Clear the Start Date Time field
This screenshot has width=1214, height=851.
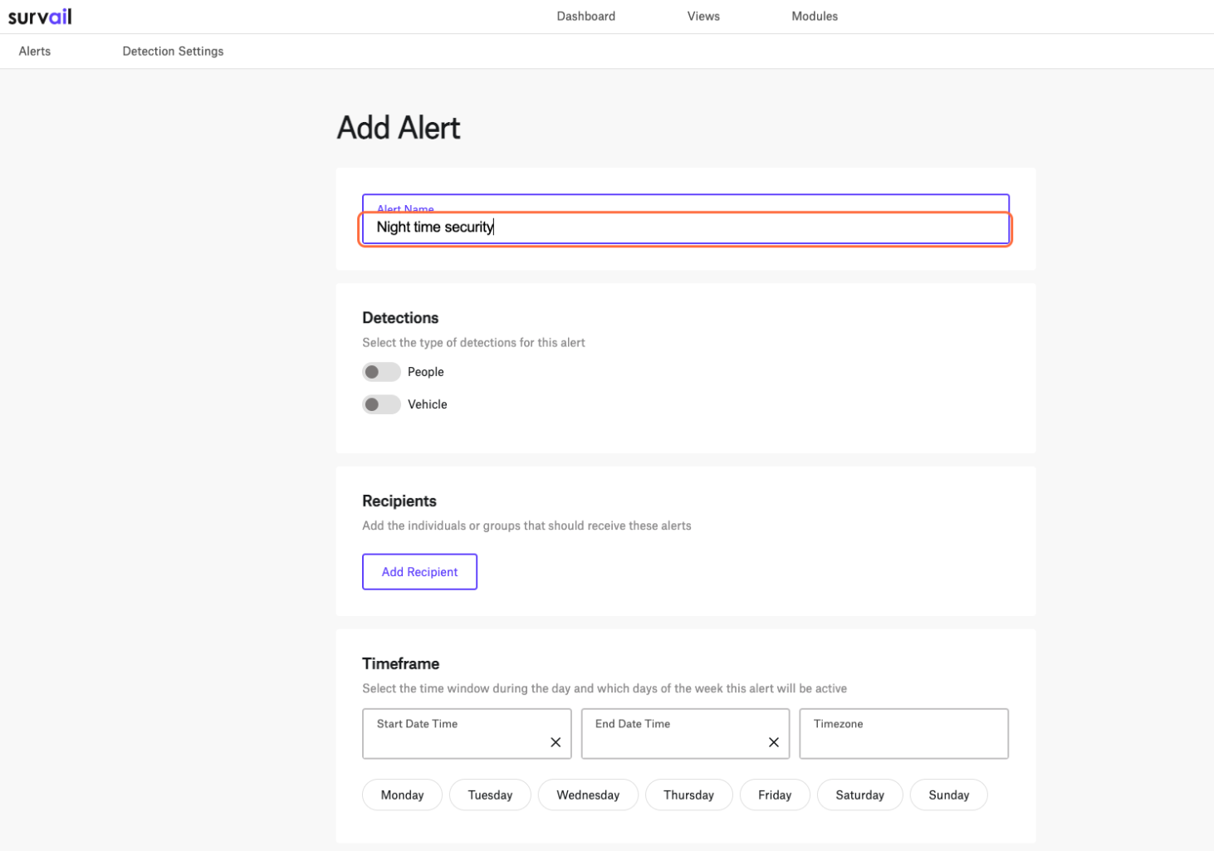point(556,742)
